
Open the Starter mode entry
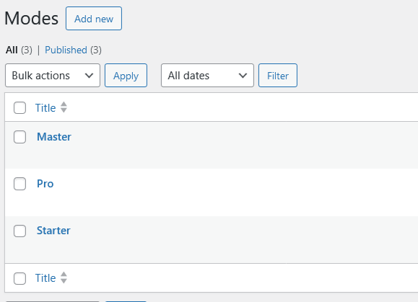(x=53, y=231)
